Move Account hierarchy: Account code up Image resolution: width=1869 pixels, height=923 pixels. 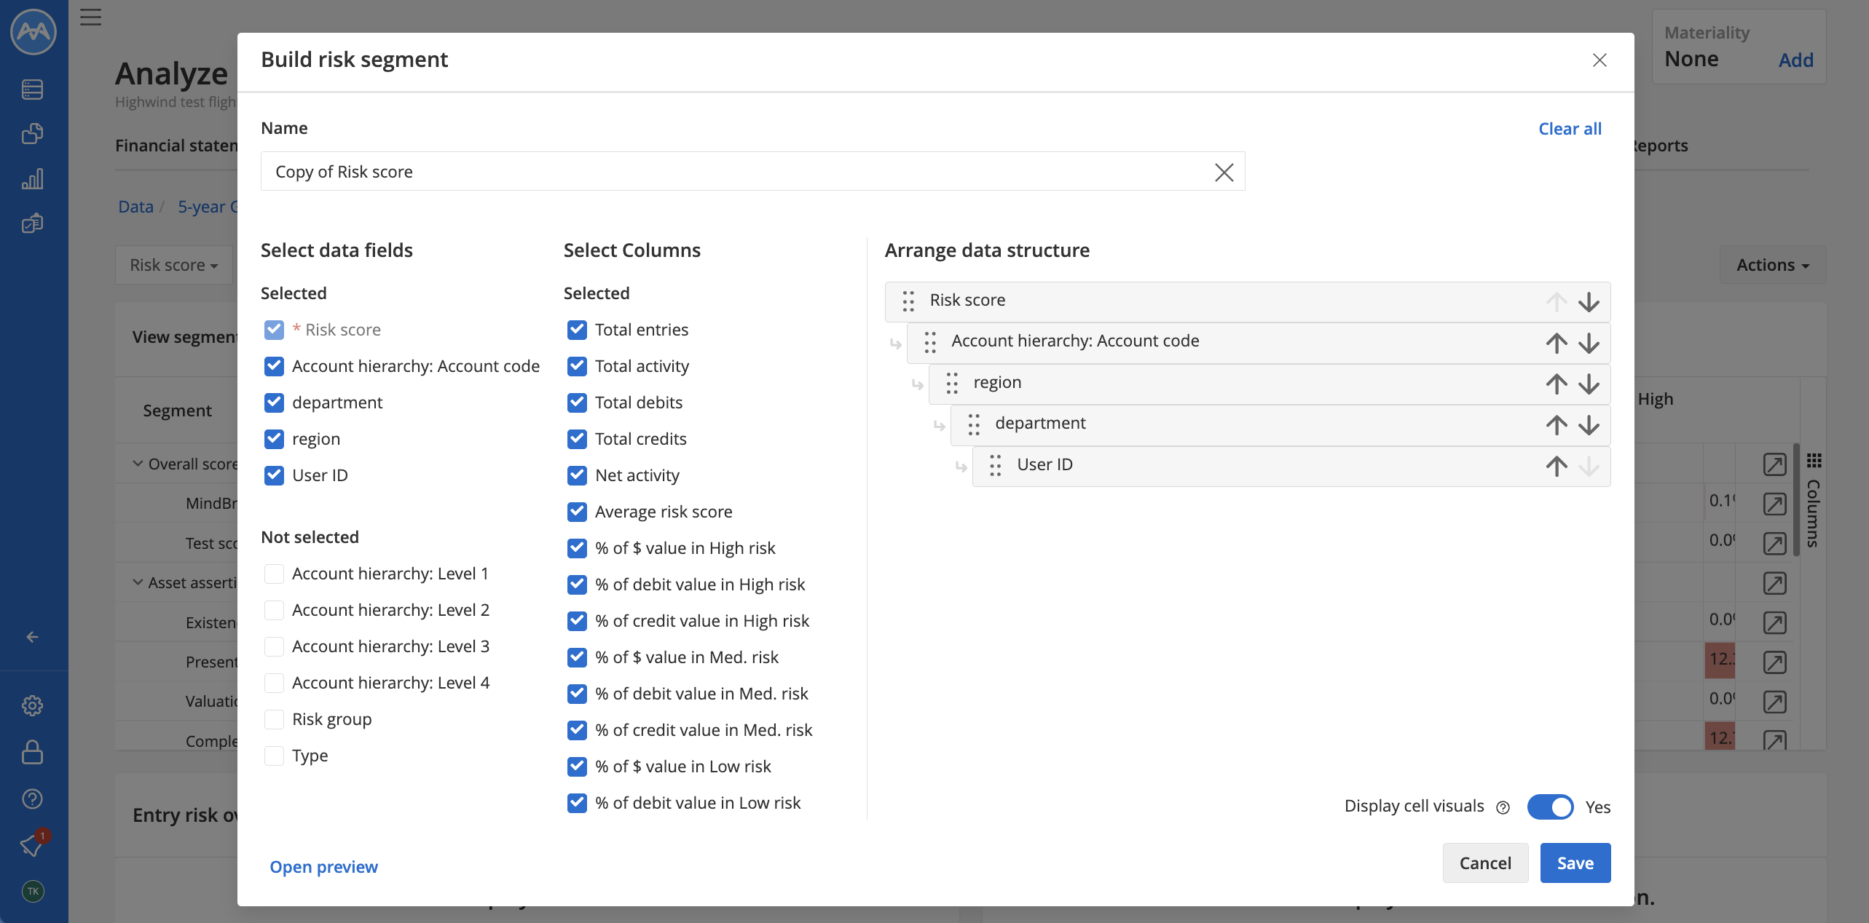pos(1557,343)
